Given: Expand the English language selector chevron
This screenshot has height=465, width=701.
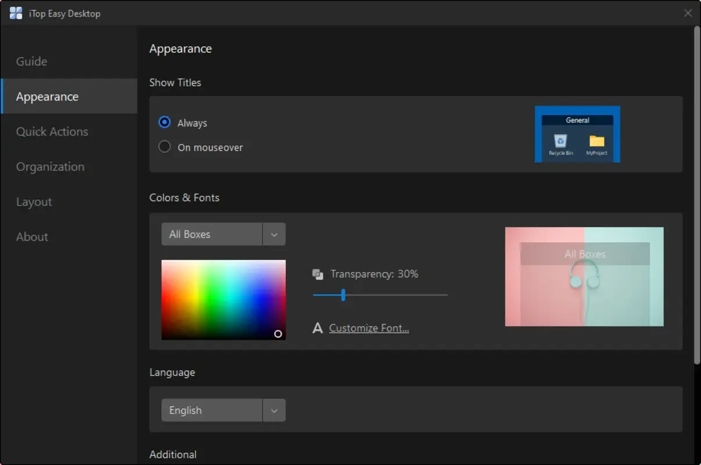Looking at the screenshot, I should pyautogui.click(x=274, y=410).
